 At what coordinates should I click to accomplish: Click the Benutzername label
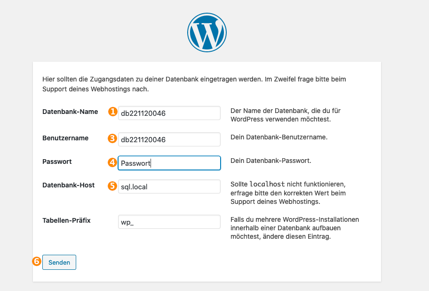[x=65, y=138]
